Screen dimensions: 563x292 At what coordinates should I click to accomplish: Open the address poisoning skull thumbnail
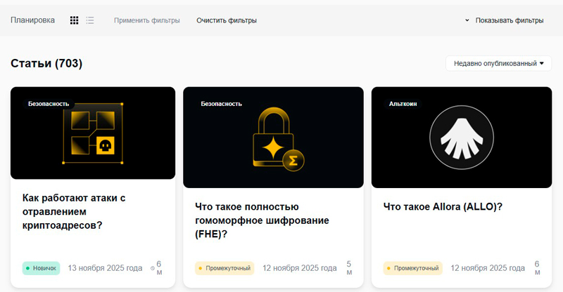pos(92,135)
